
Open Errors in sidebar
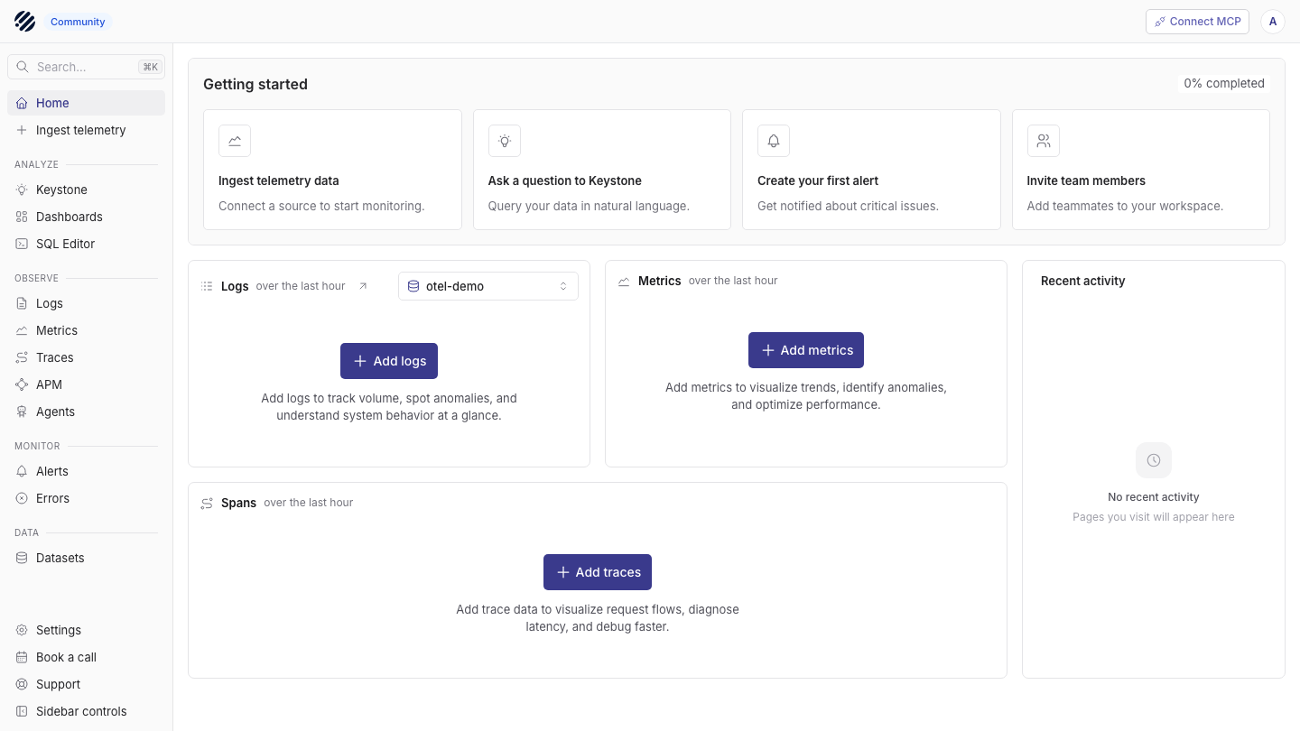pos(86,498)
